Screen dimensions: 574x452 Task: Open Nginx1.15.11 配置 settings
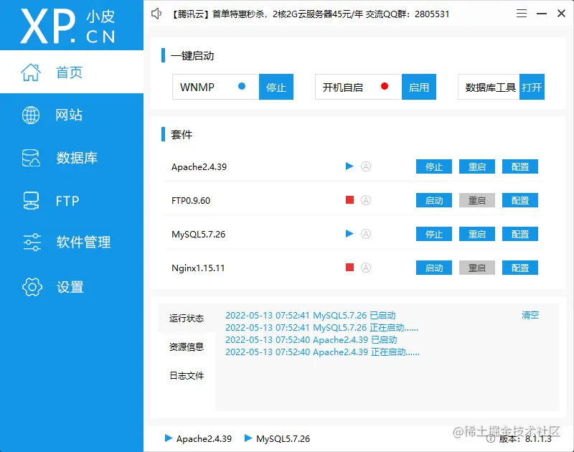click(x=519, y=268)
